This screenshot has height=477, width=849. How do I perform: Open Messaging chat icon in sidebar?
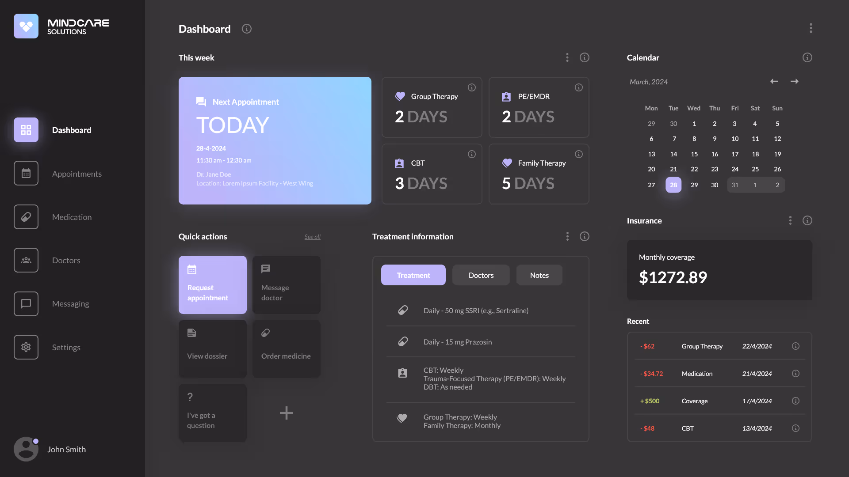[26, 304]
